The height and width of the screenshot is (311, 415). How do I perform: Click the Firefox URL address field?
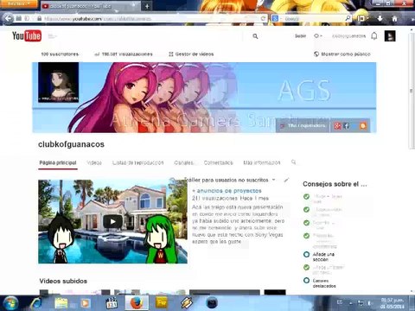pos(150,18)
